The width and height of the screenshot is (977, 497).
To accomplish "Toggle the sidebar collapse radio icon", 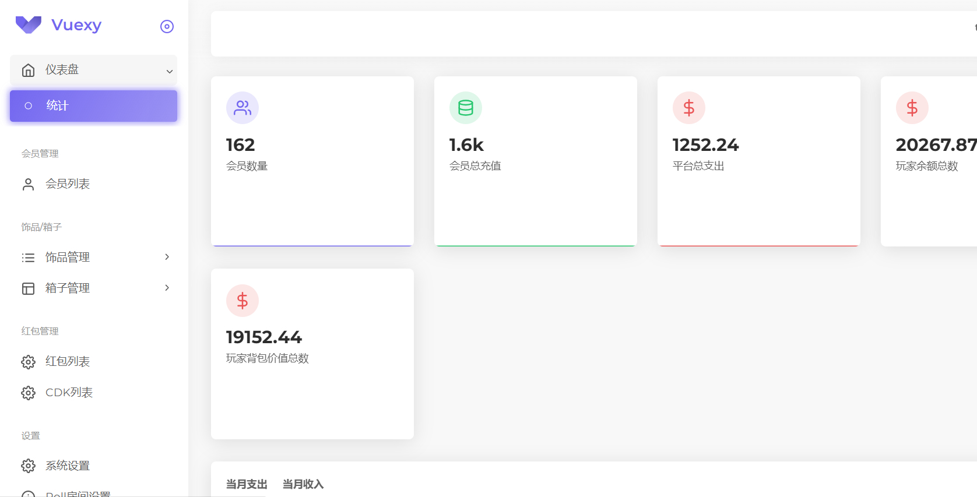I will (x=167, y=26).
